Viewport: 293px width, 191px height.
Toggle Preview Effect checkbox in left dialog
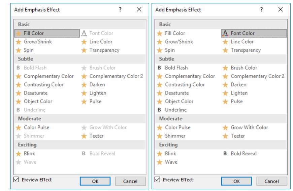click(x=16, y=180)
